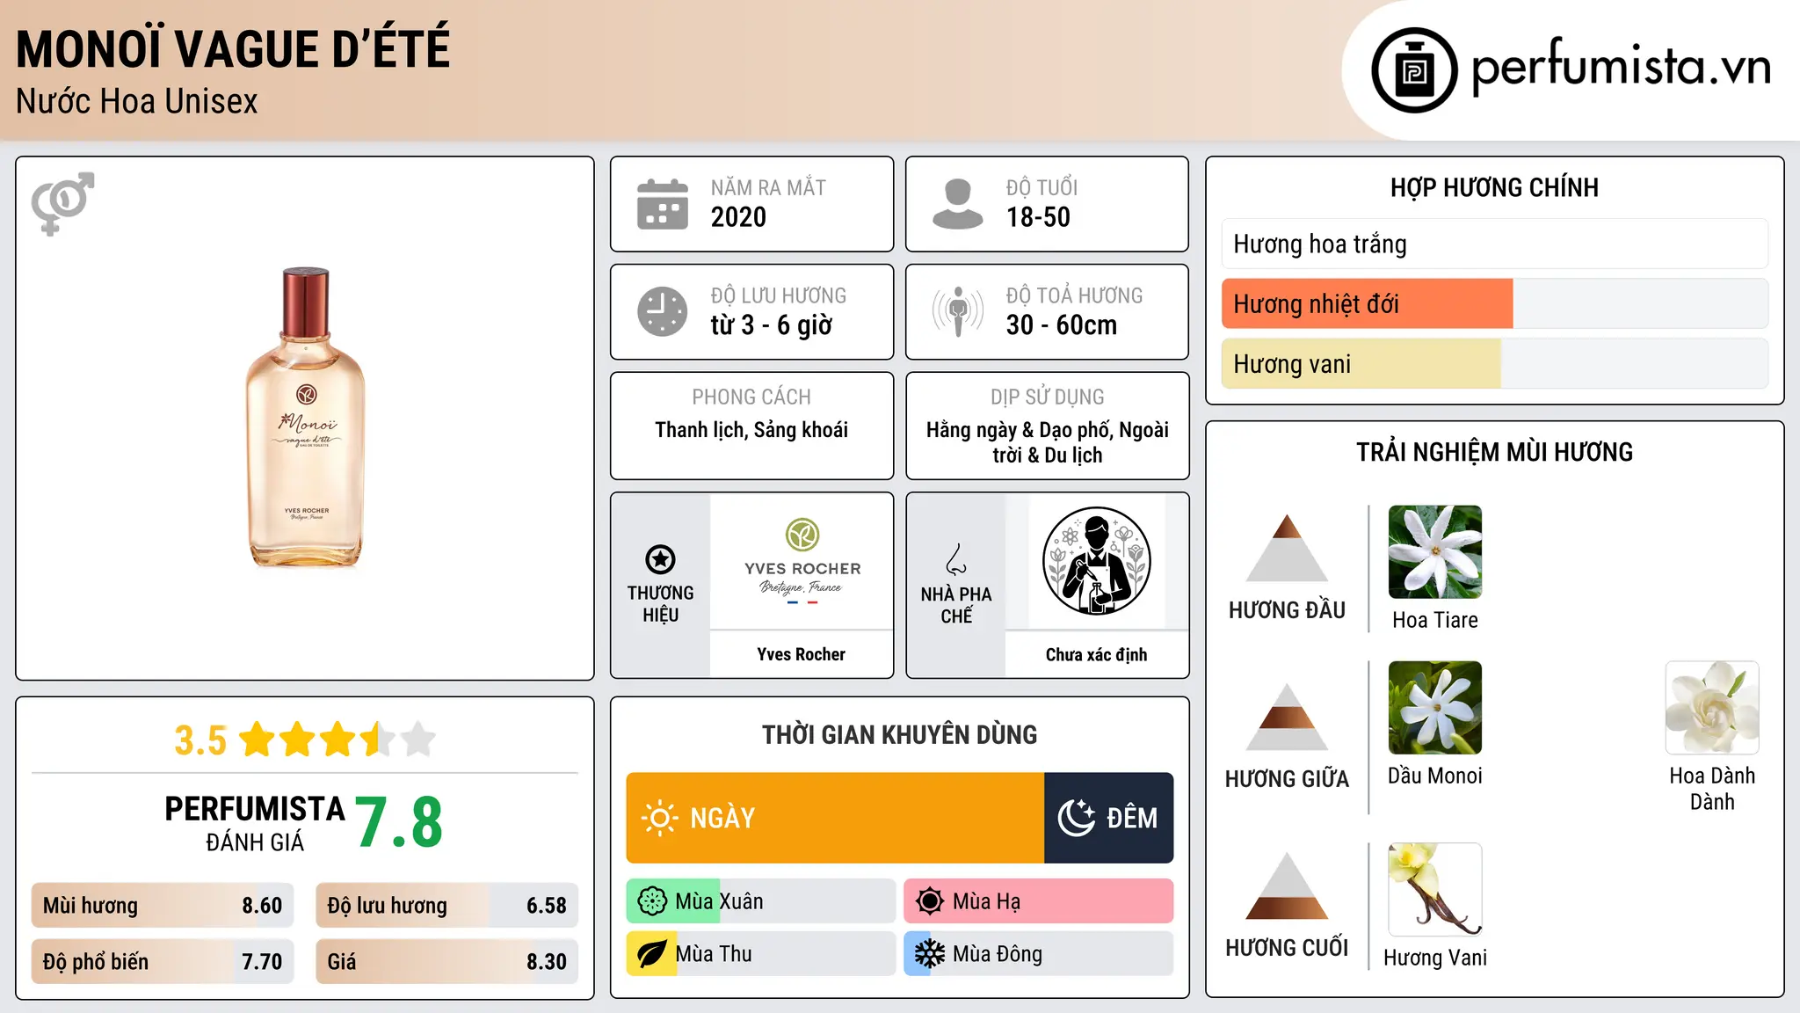Open the Hương Vani note image
The image size is (1800, 1013).
[x=1435, y=890]
